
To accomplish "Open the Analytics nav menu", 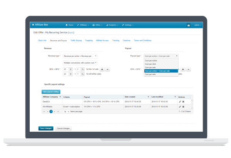I will [x=112, y=25].
